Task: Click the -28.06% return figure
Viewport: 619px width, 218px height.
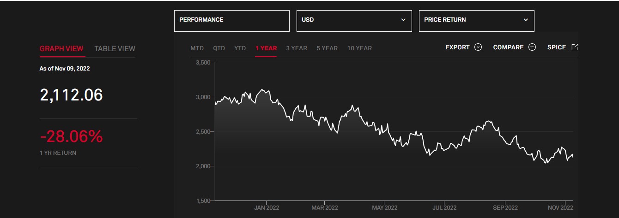Action: coord(72,136)
